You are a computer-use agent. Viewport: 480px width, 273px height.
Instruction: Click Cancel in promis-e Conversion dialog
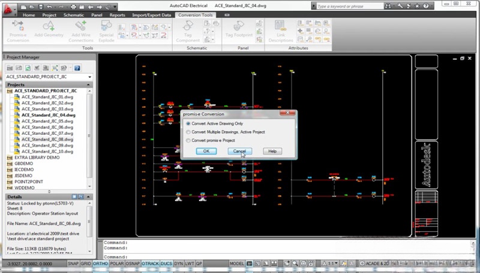click(x=239, y=151)
